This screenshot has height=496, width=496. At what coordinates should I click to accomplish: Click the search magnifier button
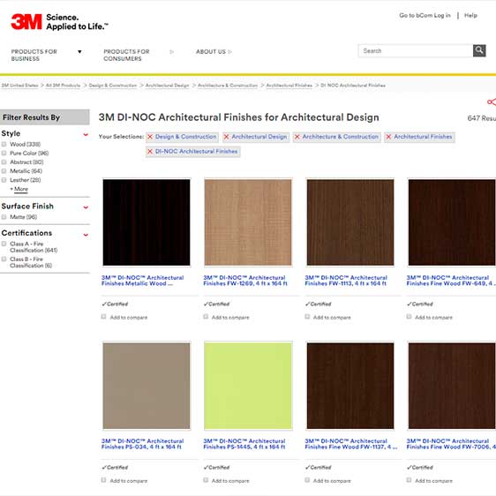(x=479, y=50)
